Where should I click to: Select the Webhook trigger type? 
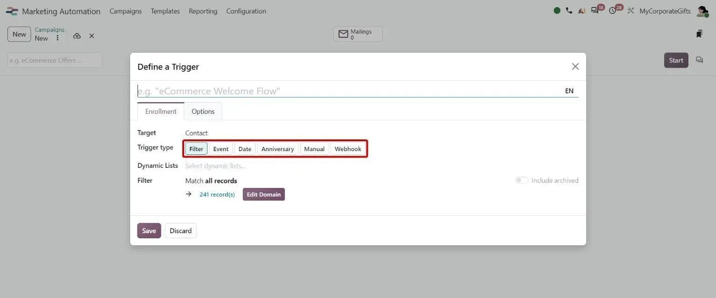(348, 149)
